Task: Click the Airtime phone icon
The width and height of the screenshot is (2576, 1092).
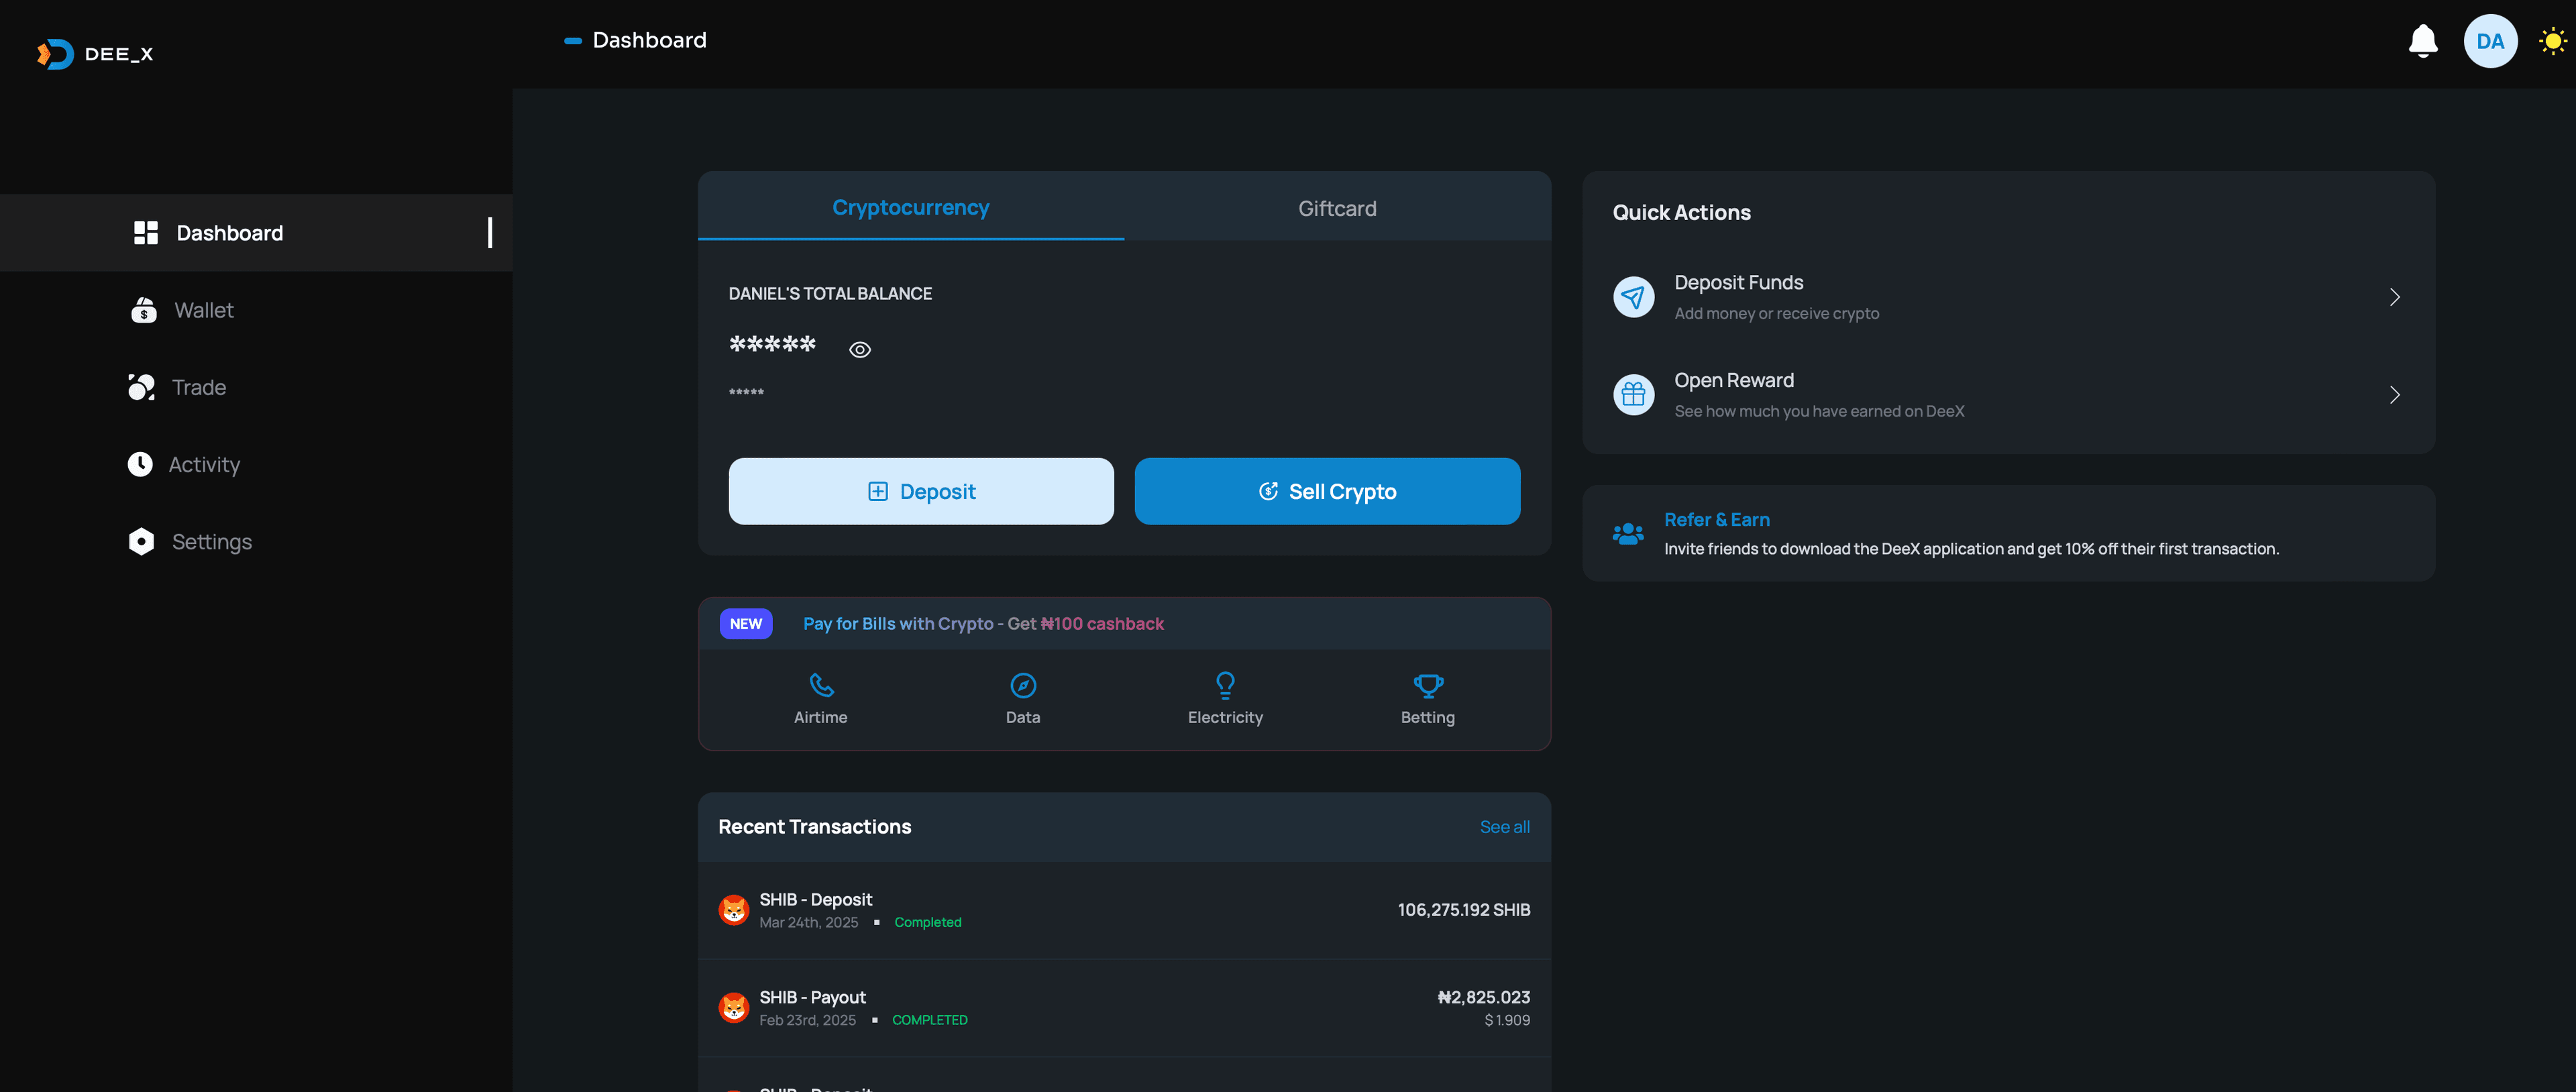Action: (x=821, y=685)
